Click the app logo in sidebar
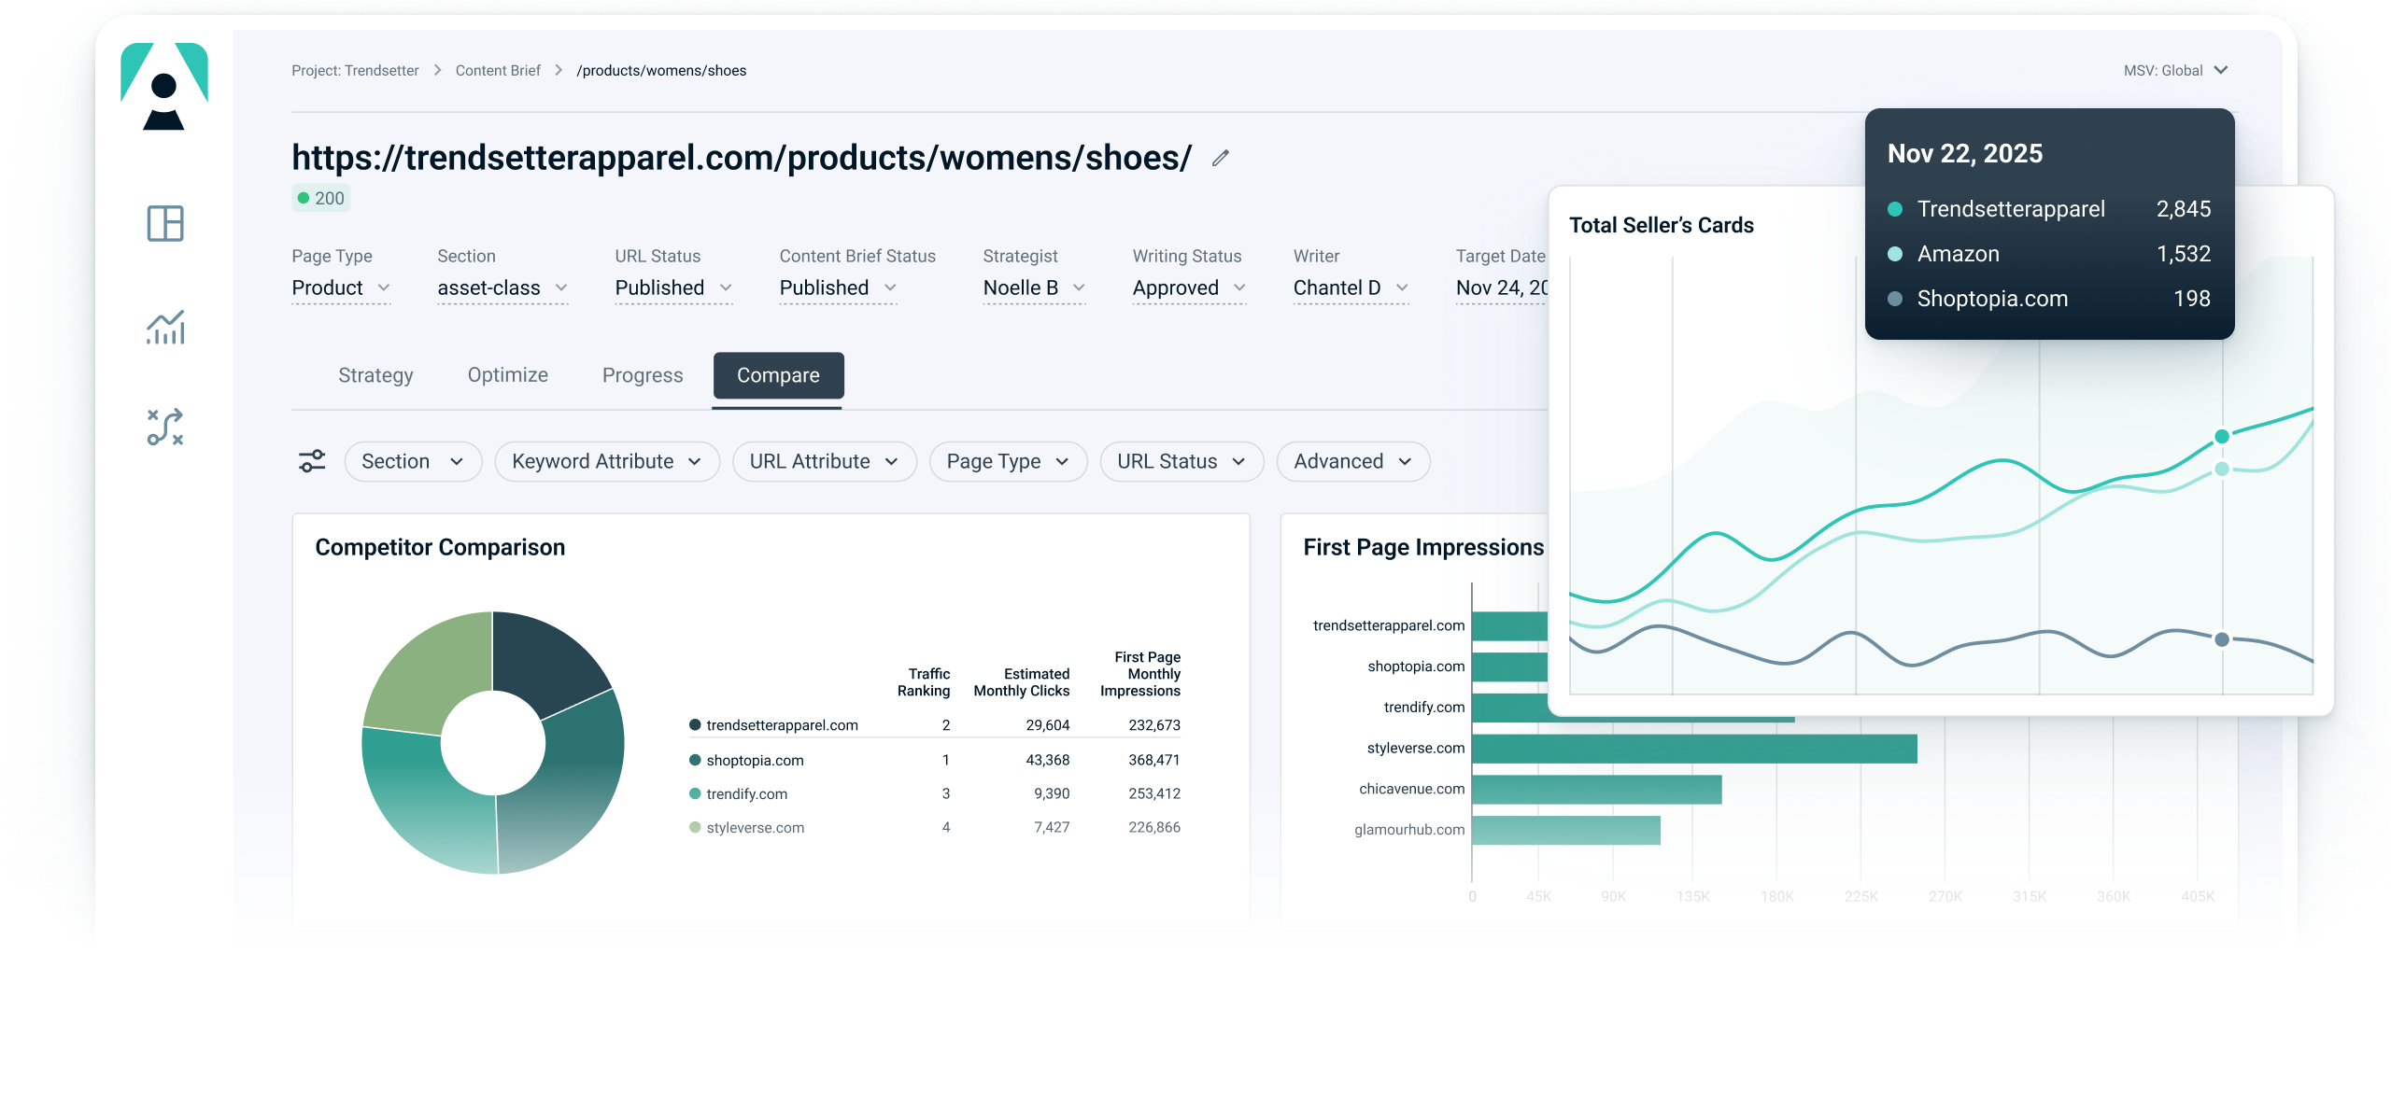The image size is (2391, 1094). 164,86
